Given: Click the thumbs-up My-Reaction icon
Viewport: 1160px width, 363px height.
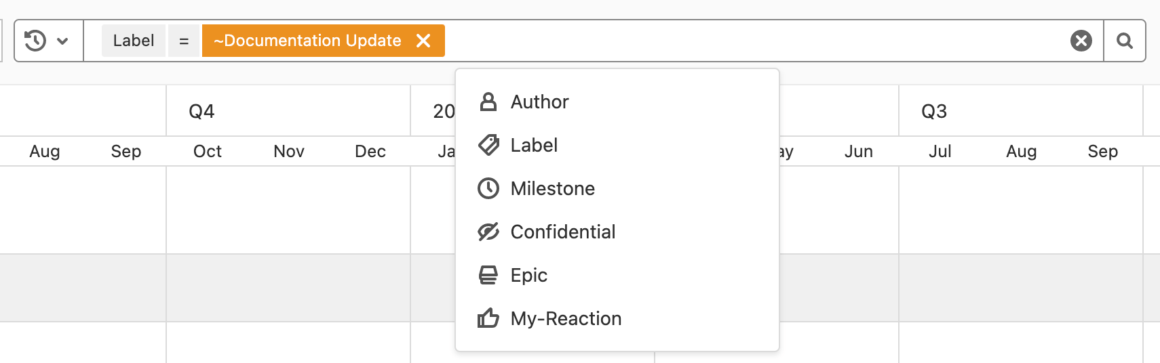Looking at the screenshot, I should click(488, 318).
